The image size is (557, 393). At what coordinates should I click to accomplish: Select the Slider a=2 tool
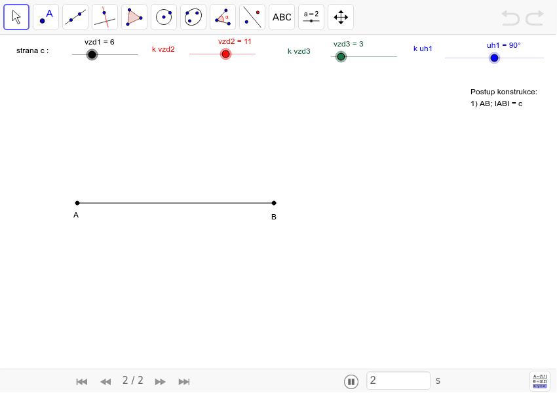coord(311,17)
